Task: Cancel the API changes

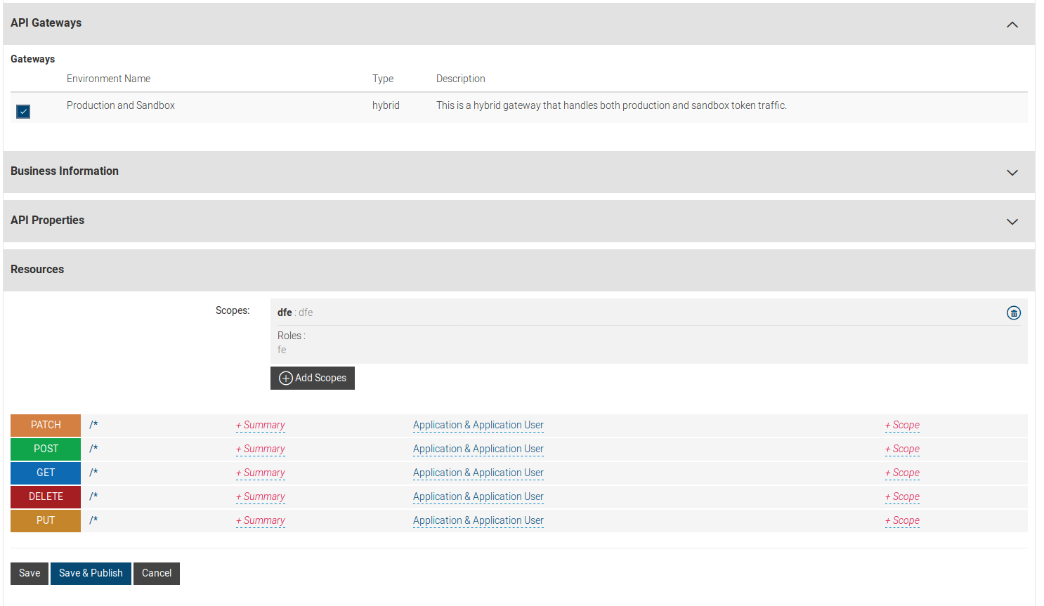Action: coord(156,573)
